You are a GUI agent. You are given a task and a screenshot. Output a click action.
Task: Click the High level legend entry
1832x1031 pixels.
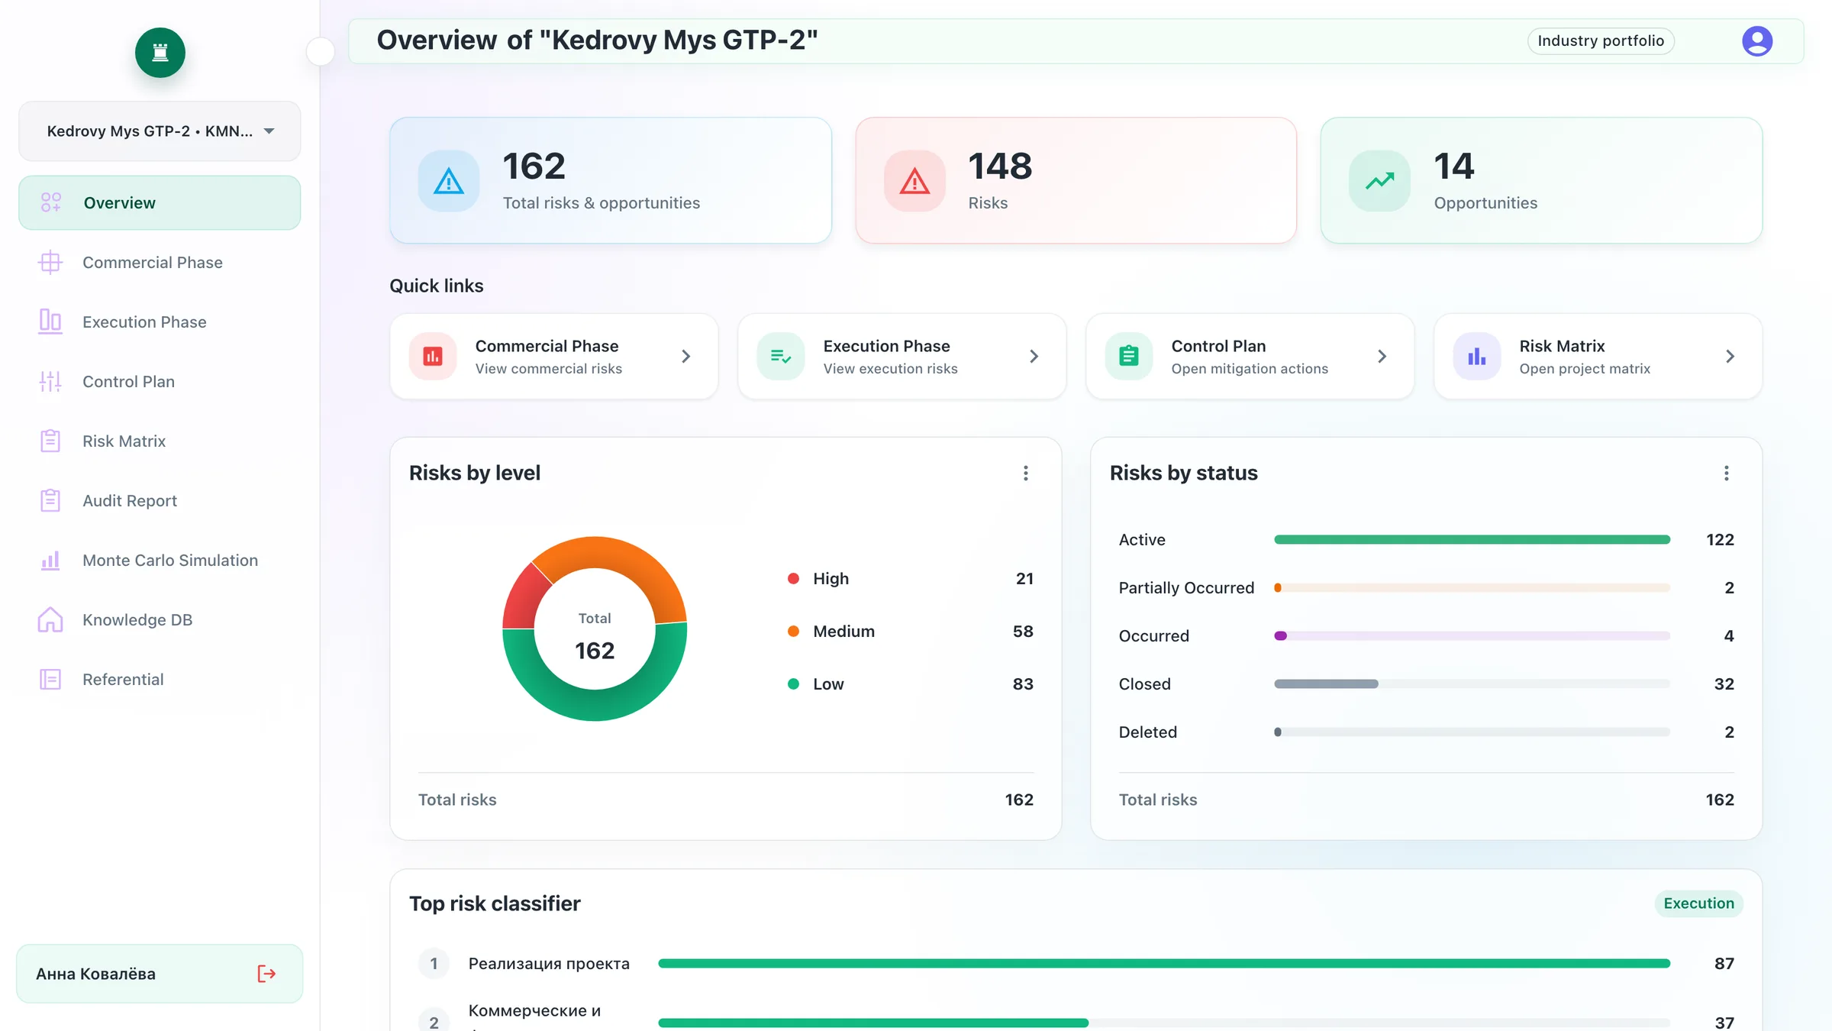coord(911,579)
